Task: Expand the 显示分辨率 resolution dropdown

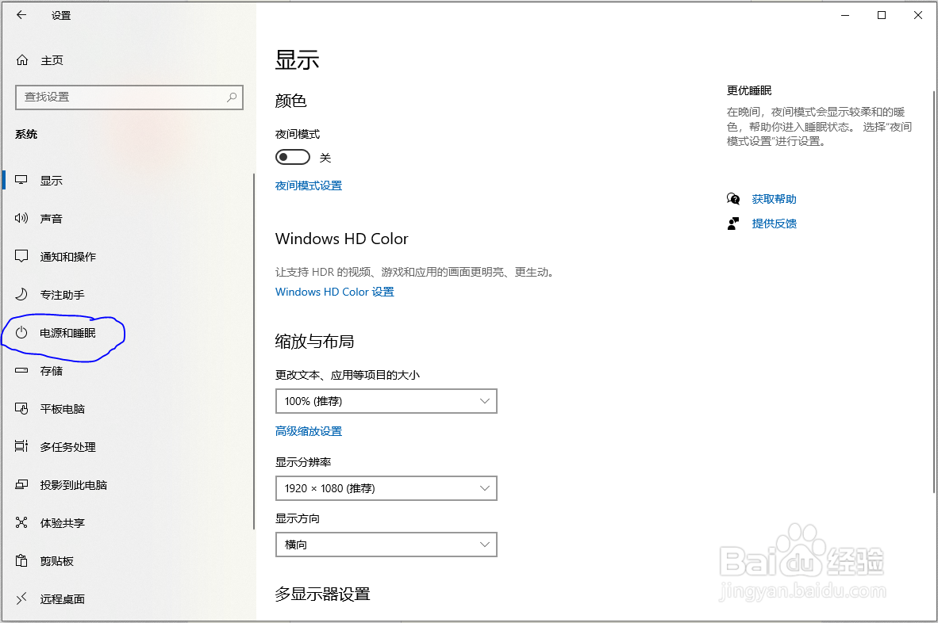Action: [x=386, y=488]
